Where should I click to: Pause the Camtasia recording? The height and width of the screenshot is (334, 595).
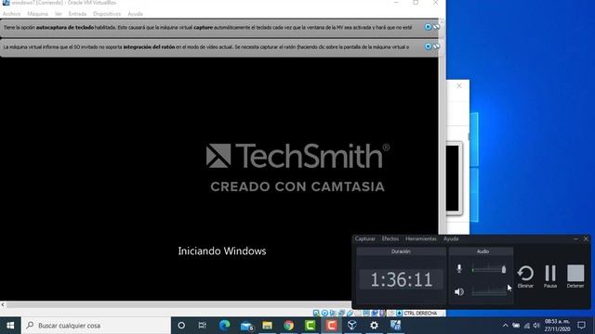pyautogui.click(x=550, y=276)
